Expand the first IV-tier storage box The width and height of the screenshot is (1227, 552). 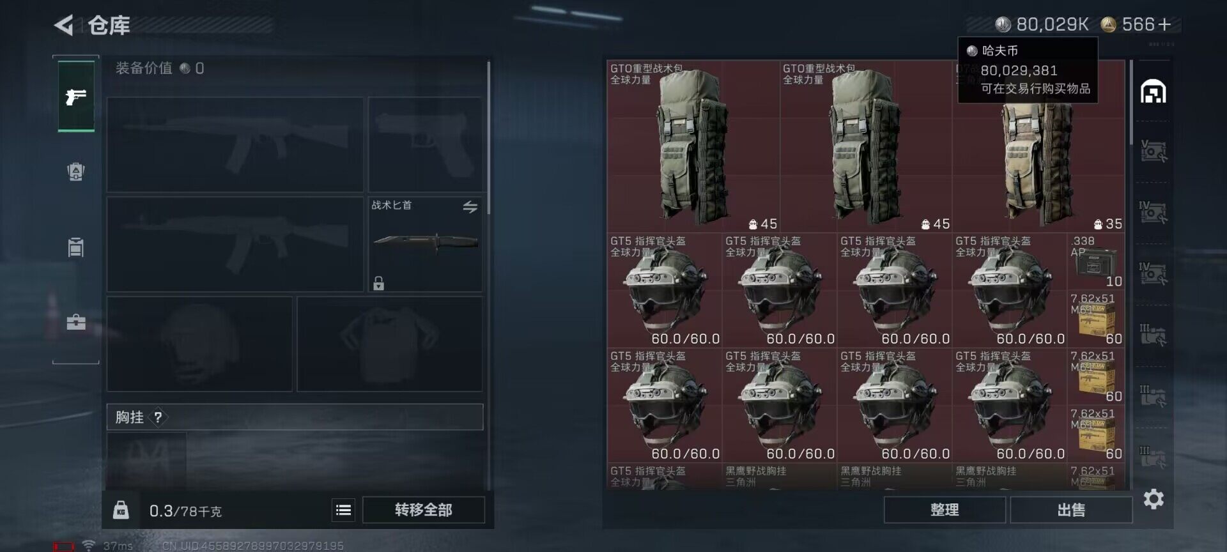tap(1154, 212)
